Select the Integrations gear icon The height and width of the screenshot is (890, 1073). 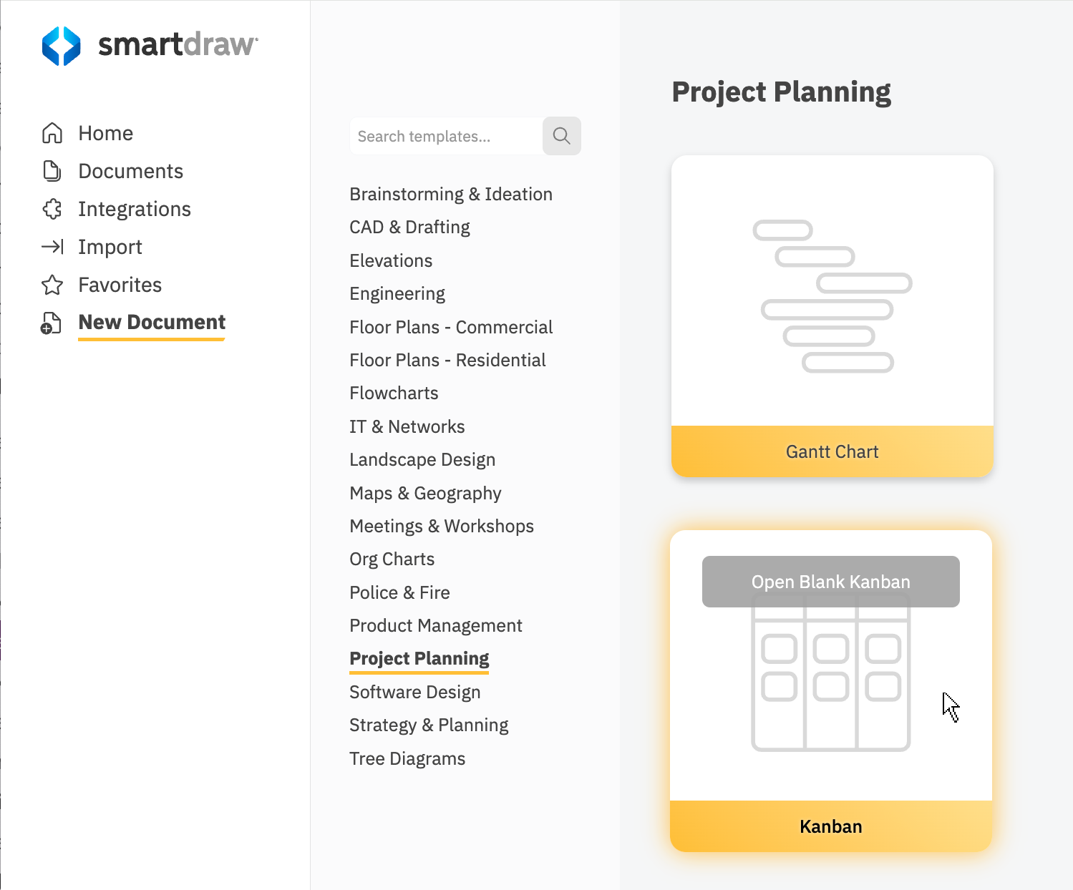(52, 209)
